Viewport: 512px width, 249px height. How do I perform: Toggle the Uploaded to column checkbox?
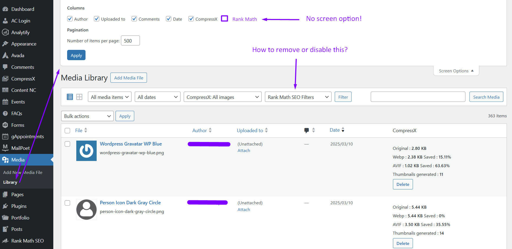click(97, 19)
